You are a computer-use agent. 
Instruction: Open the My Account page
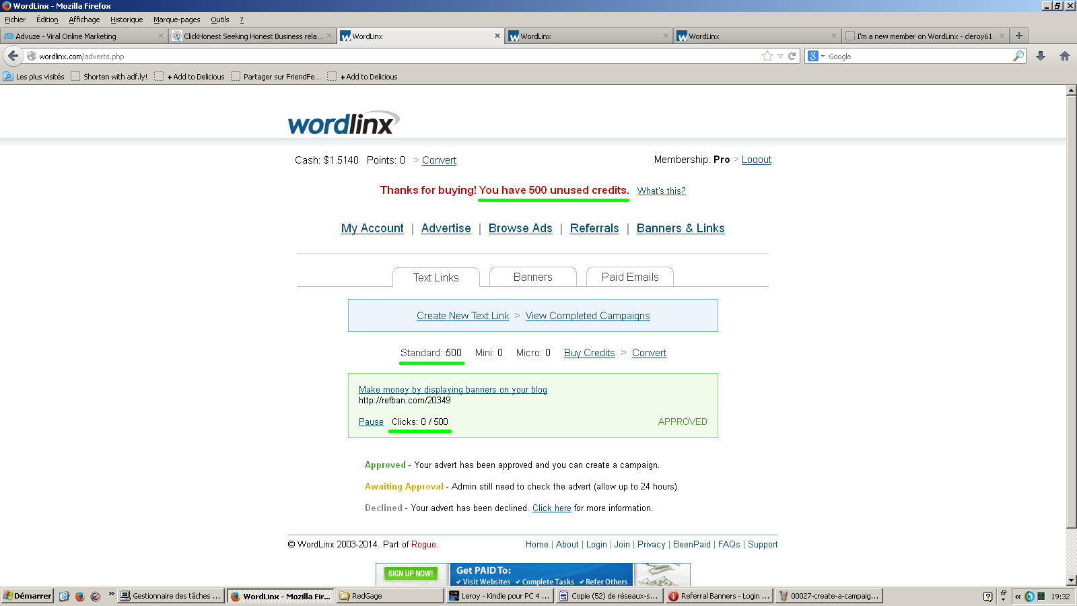click(x=372, y=228)
